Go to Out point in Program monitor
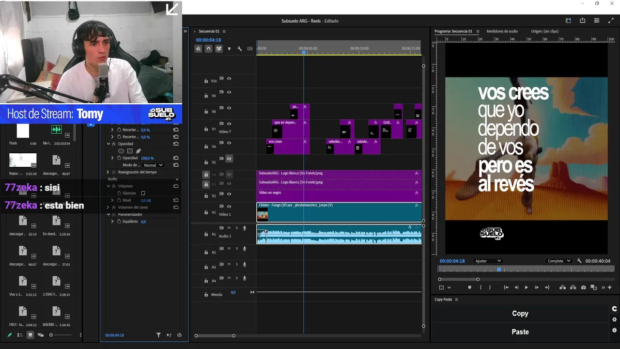 click(x=547, y=287)
